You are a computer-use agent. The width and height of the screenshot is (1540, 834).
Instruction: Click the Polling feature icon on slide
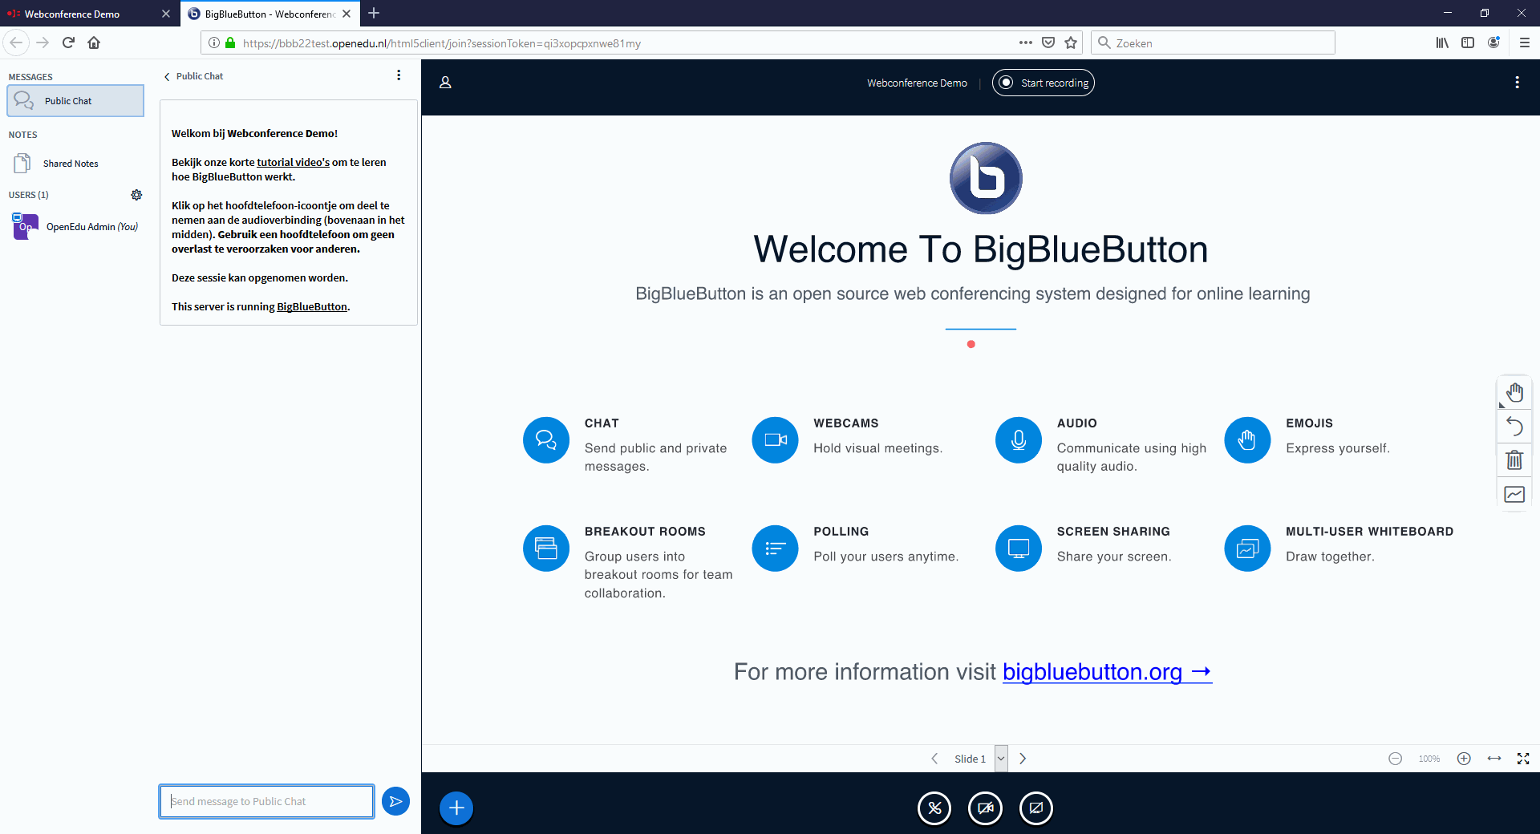click(775, 548)
